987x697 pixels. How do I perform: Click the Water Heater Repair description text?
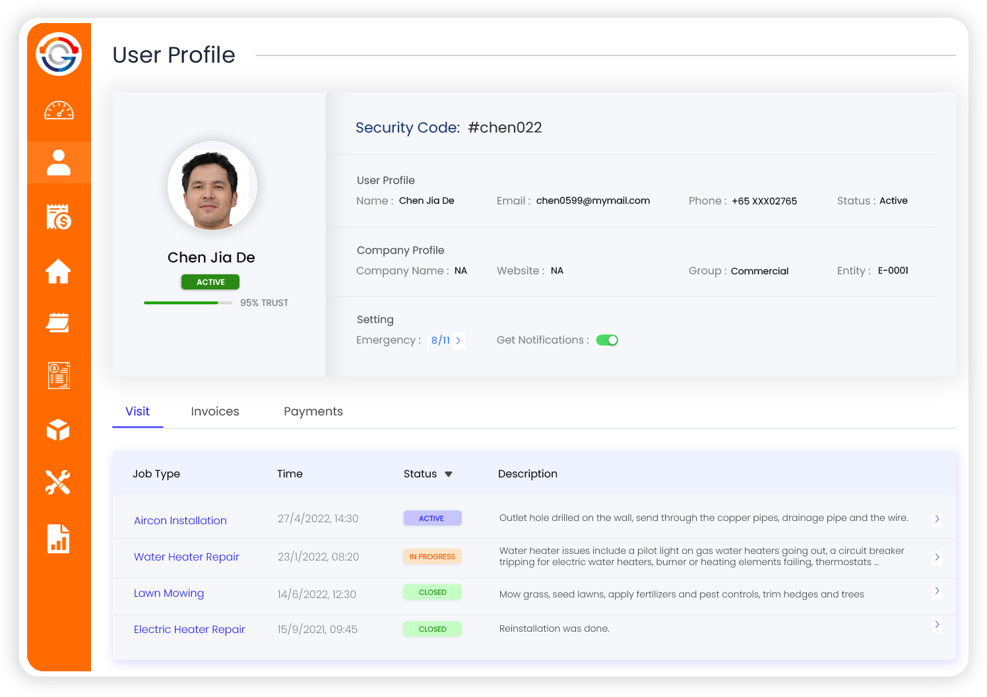point(702,557)
